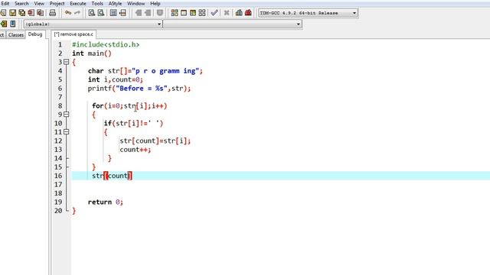Viewport: 490px width, 275px height.
Task: Open the Tools menu
Action: [97, 3]
